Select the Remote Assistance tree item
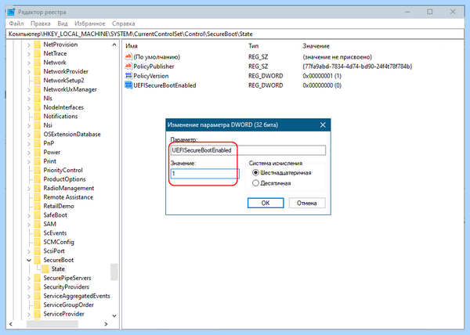The image size is (470, 335). click(x=68, y=197)
